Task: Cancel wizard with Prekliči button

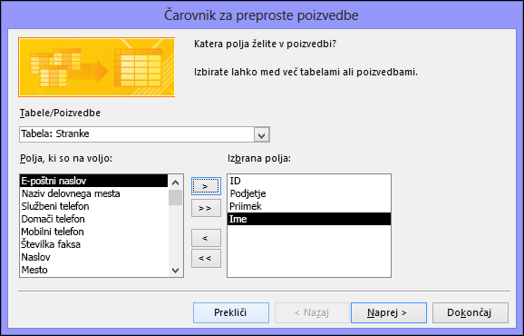Action: pos(231,312)
